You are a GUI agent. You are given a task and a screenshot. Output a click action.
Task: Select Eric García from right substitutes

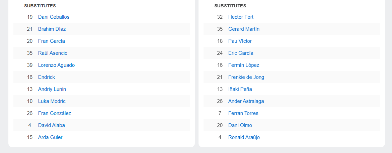tap(241, 53)
